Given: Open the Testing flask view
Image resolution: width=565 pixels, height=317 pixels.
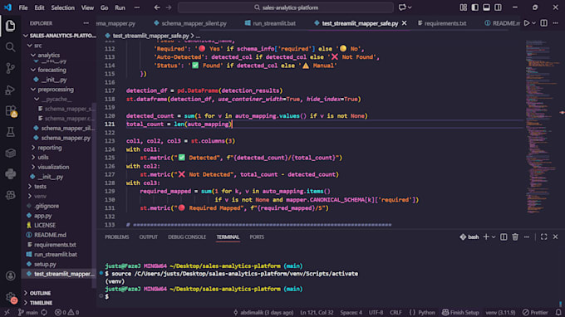Looking at the screenshot, I should (x=10, y=132).
